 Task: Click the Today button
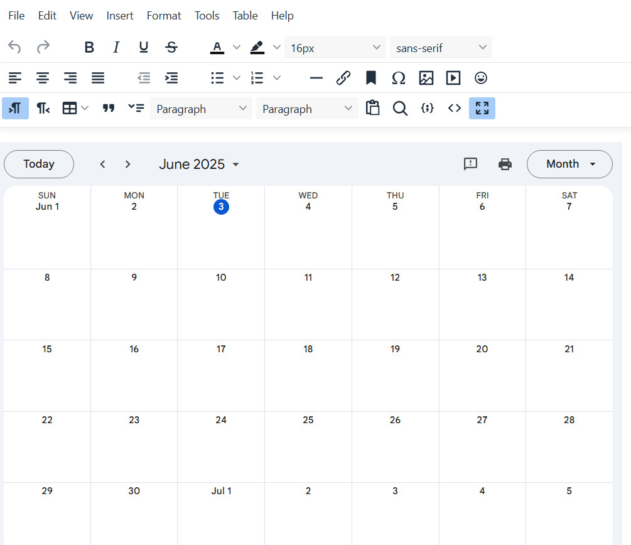[39, 165]
